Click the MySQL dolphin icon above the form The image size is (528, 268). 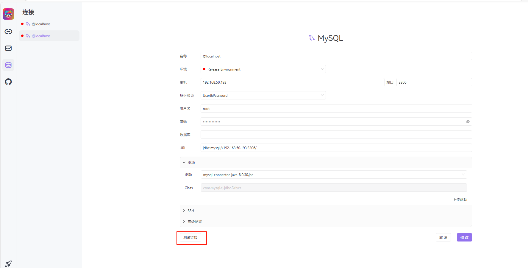tap(312, 38)
